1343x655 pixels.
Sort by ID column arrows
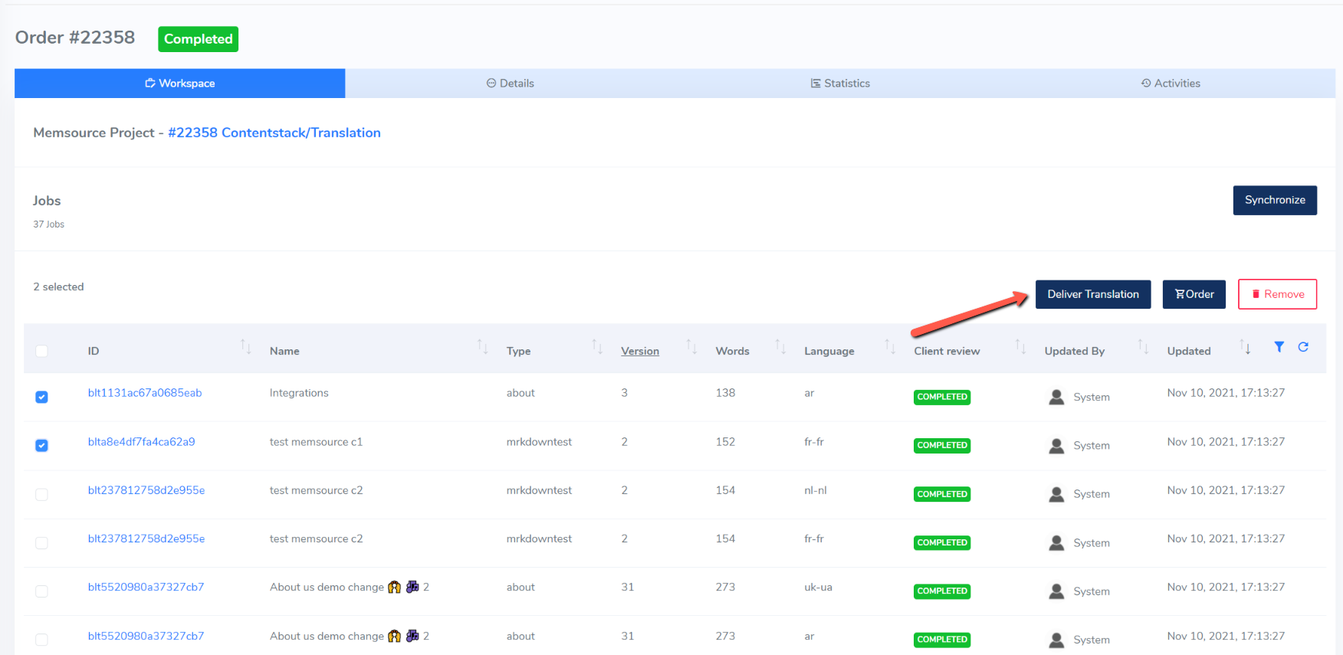click(x=245, y=346)
